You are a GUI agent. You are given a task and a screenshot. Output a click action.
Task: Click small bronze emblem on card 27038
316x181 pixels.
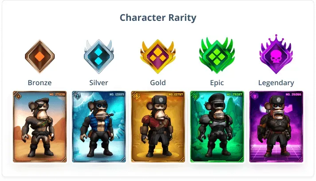click(18, 96)
